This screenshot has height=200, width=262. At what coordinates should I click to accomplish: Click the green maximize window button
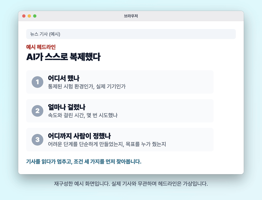pos(35,16)
